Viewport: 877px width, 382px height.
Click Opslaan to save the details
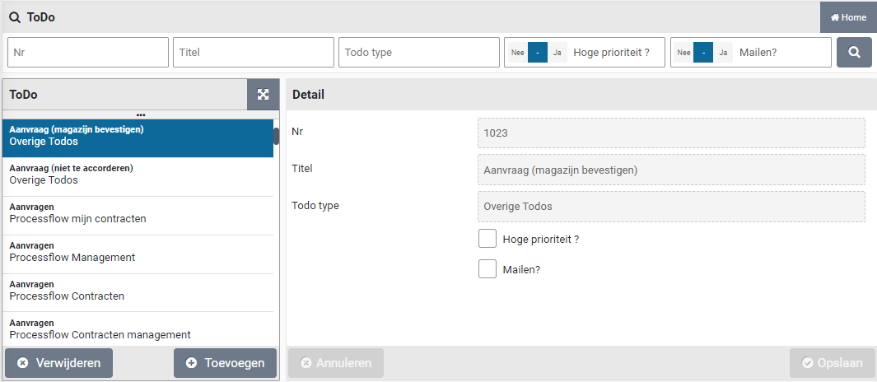tap(832, 363)
